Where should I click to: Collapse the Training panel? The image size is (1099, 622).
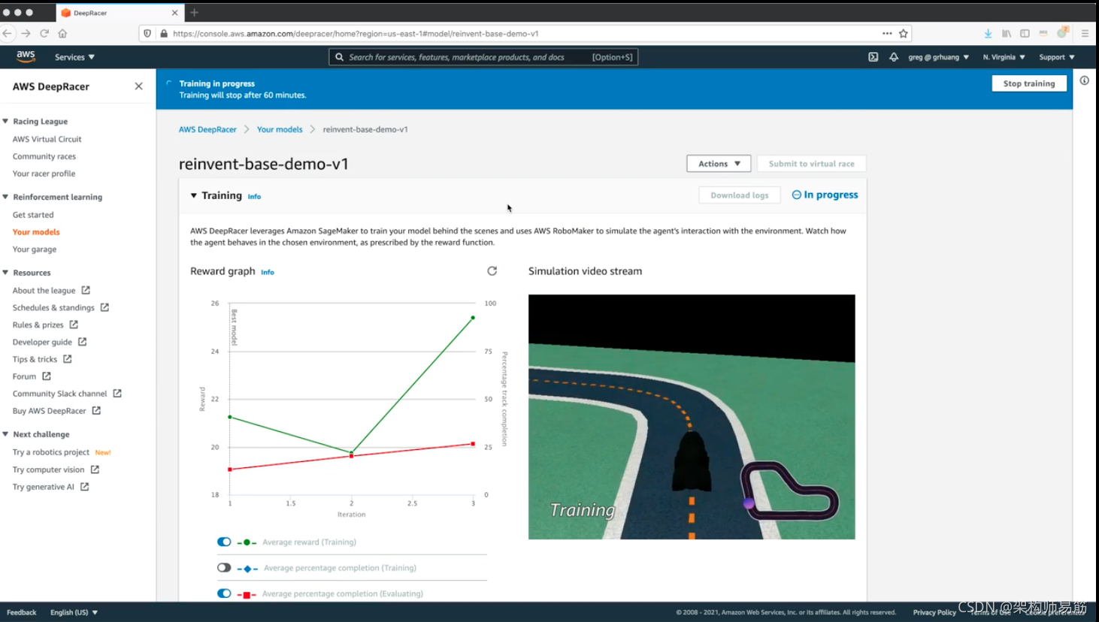[194, 195]
